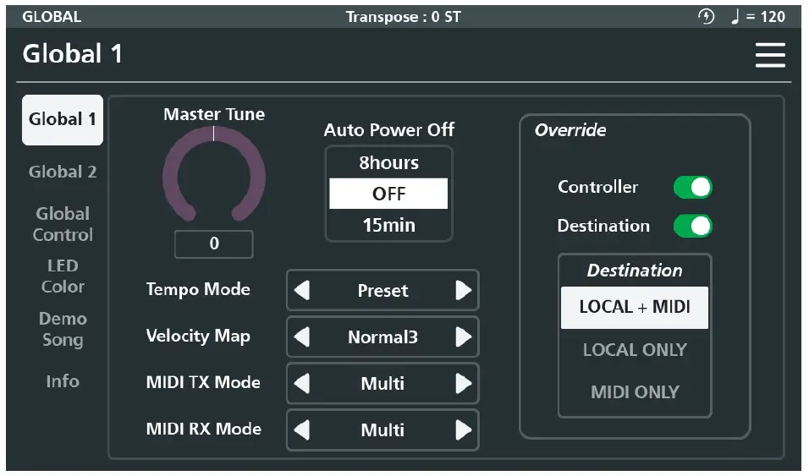
Task: Toggle the Destination override switch
Action: (x=692, y=226)
